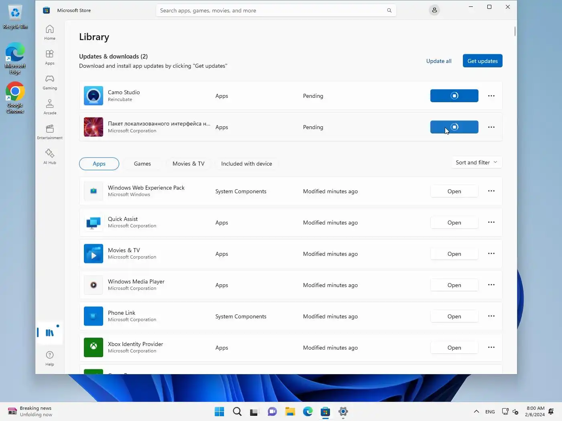Click the Movies & TV app icon
Image resolution: width=562 pixels, height=421 pixels.
pyautogui.click(x=94, y=254)
